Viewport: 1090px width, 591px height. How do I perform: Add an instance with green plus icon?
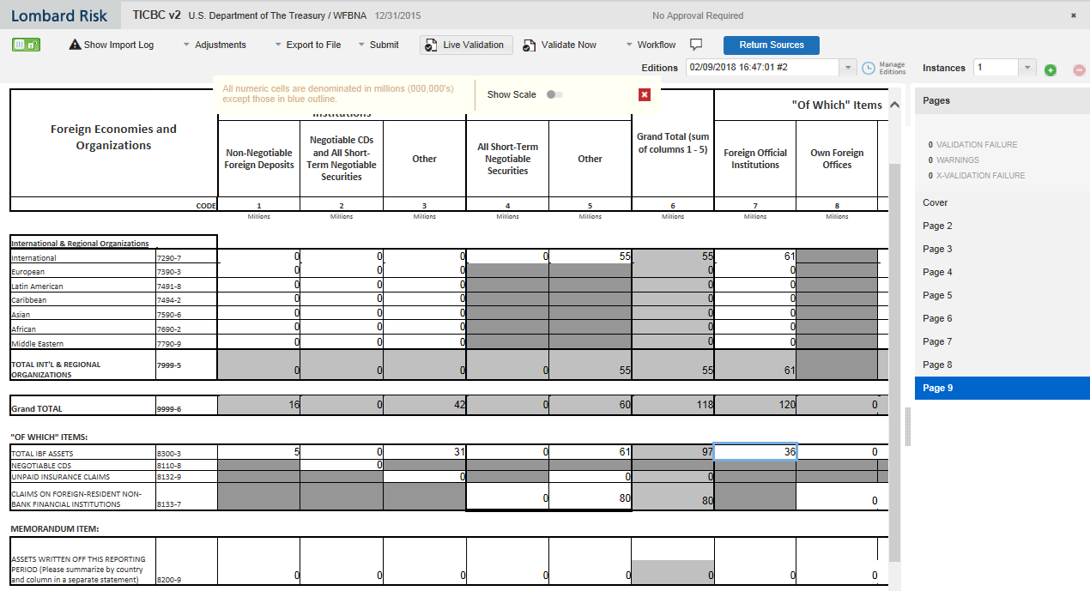[x=1051, y=69]
